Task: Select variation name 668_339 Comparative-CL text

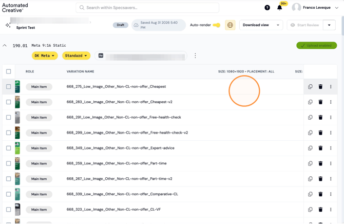Action: pos(122,194)
